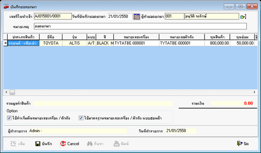The image size is (261, 153).
Task: Click the product type column header
Action: tap(23, 37)
